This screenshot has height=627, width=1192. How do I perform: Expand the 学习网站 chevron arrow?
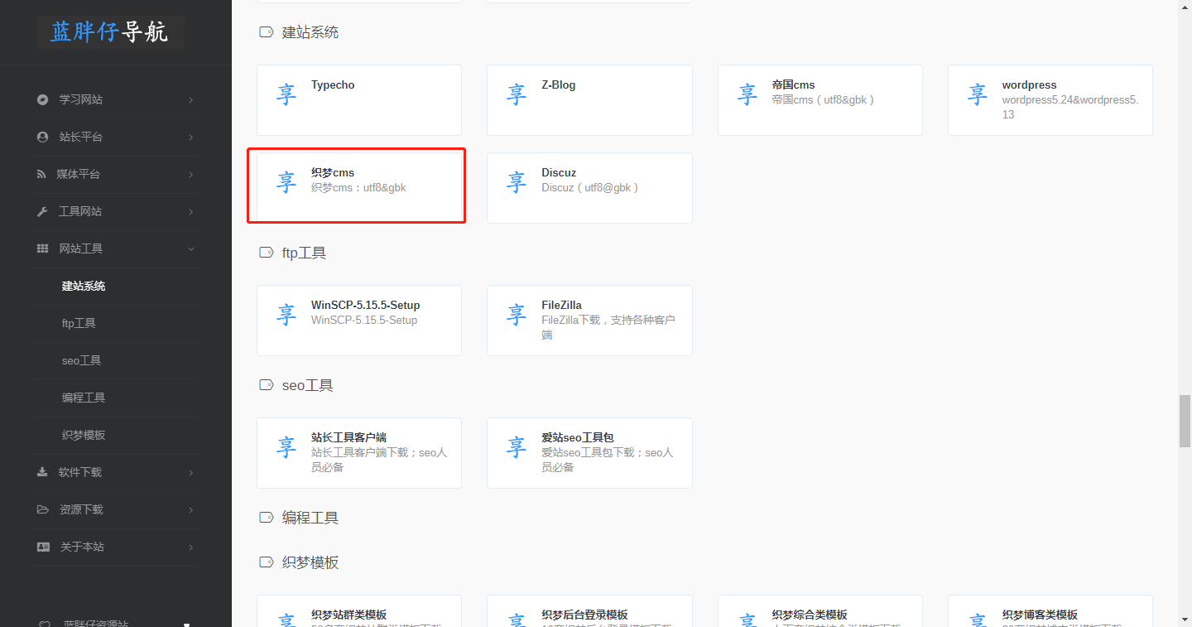[x=190, y=99]
